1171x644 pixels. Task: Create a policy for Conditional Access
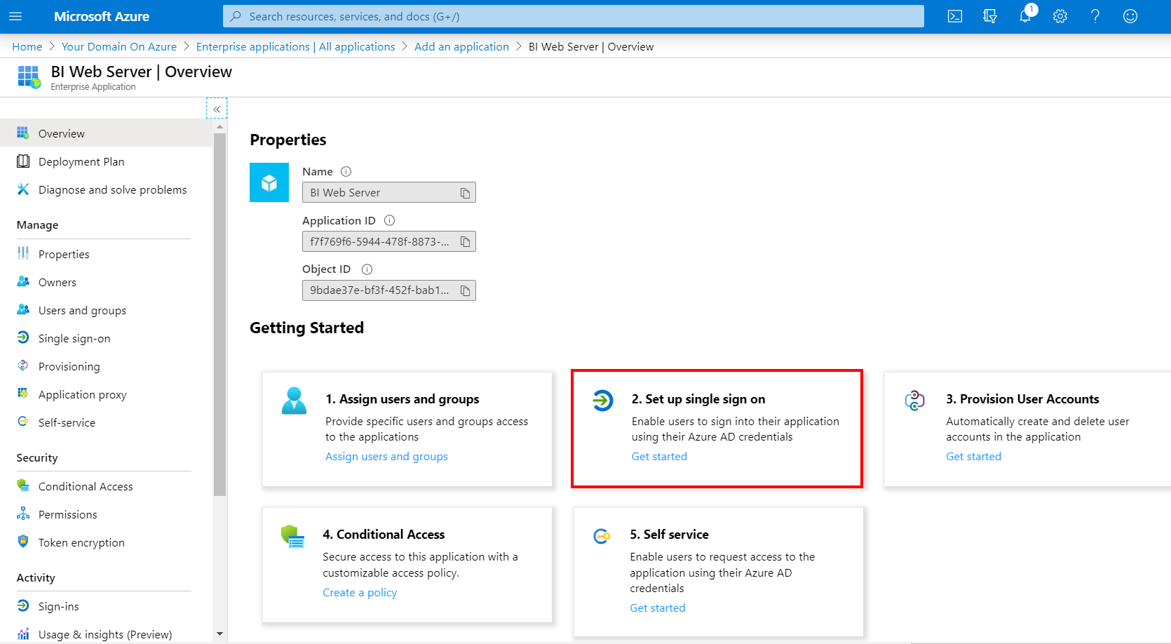(x=360, y=592)
